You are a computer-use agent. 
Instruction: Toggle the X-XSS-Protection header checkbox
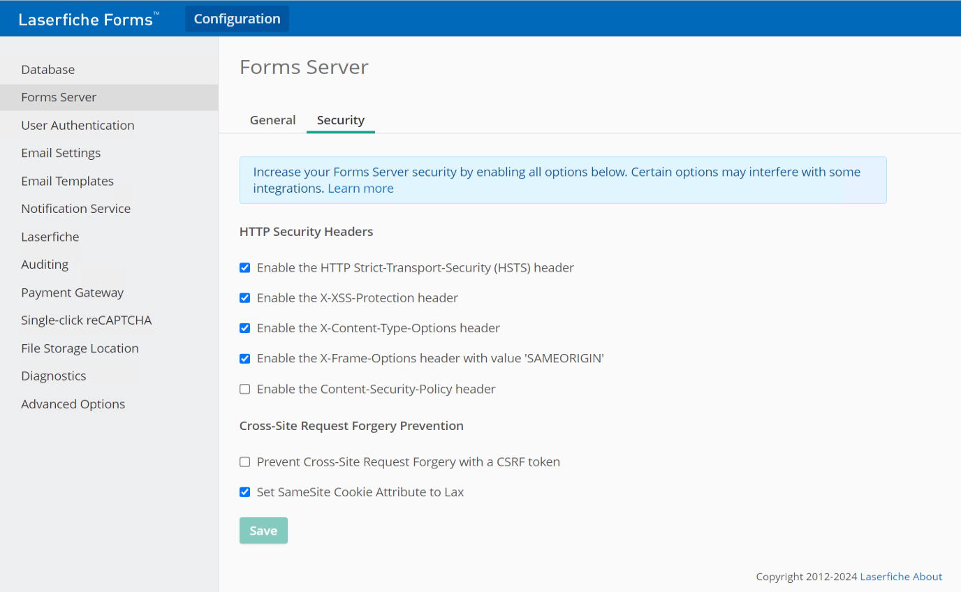244,298
